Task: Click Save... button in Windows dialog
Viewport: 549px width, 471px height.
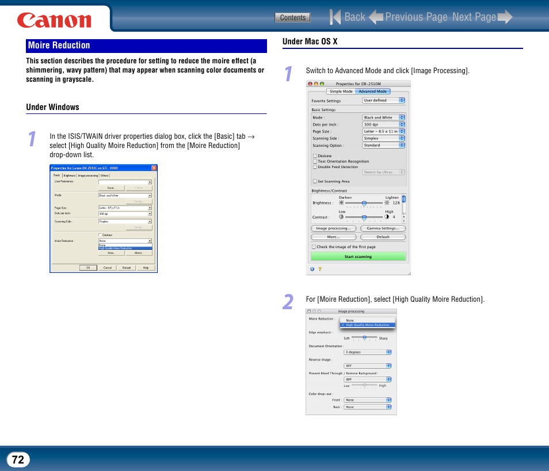Action: (x=111, y=188)
